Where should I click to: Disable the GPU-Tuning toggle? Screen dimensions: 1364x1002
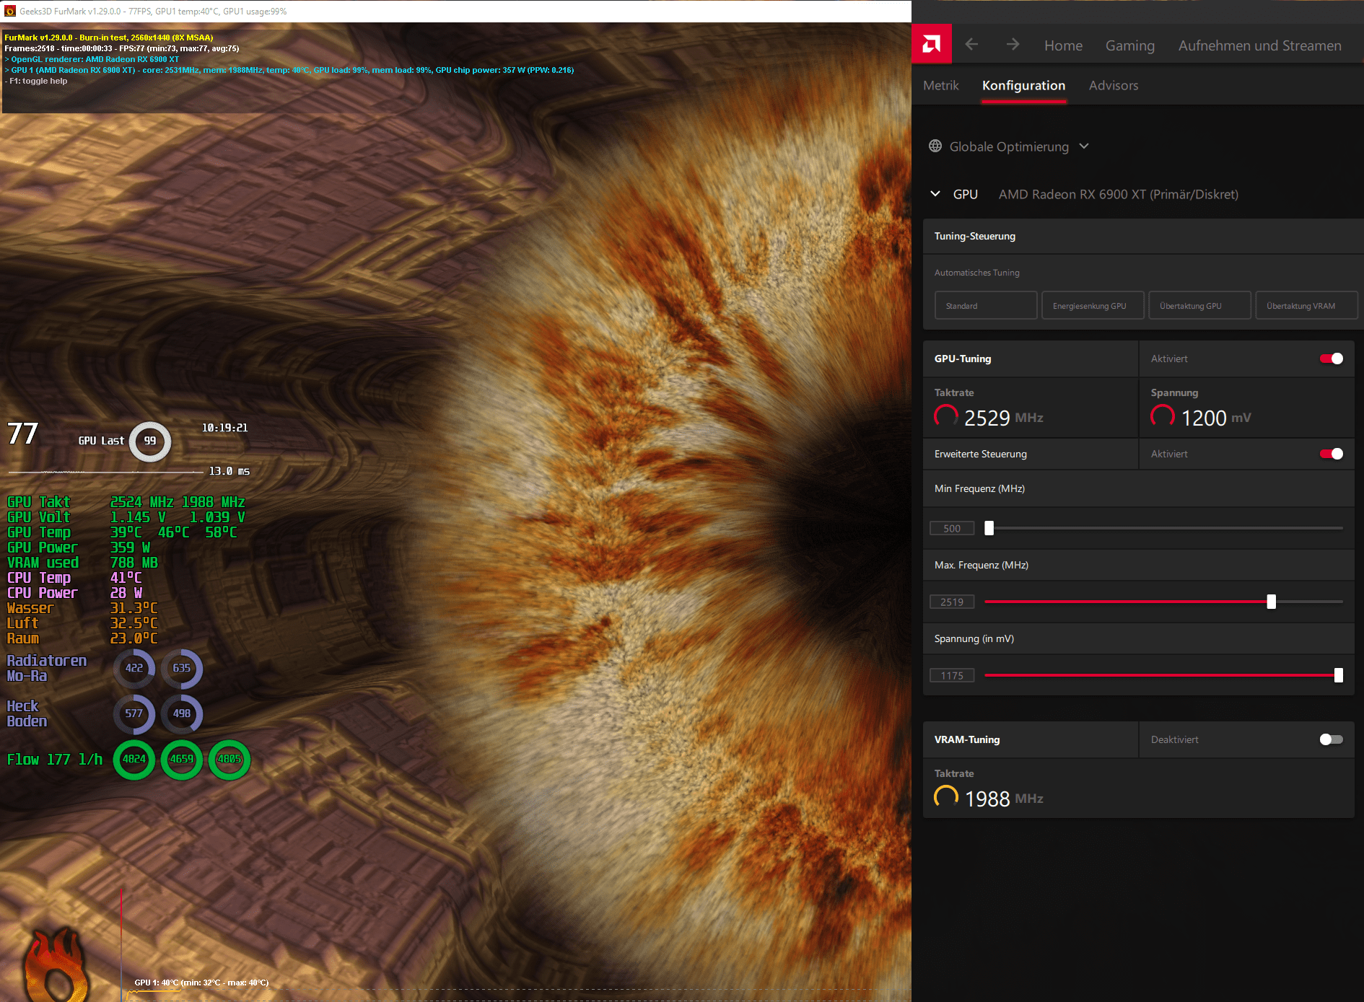click(1332, 359)
